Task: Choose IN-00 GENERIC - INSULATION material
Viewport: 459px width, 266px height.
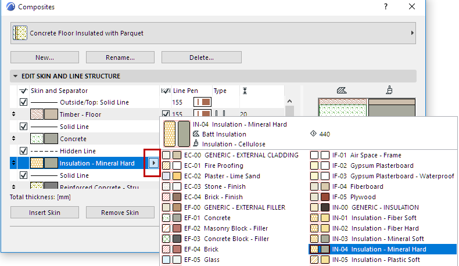Action: [x=383, y=207]
